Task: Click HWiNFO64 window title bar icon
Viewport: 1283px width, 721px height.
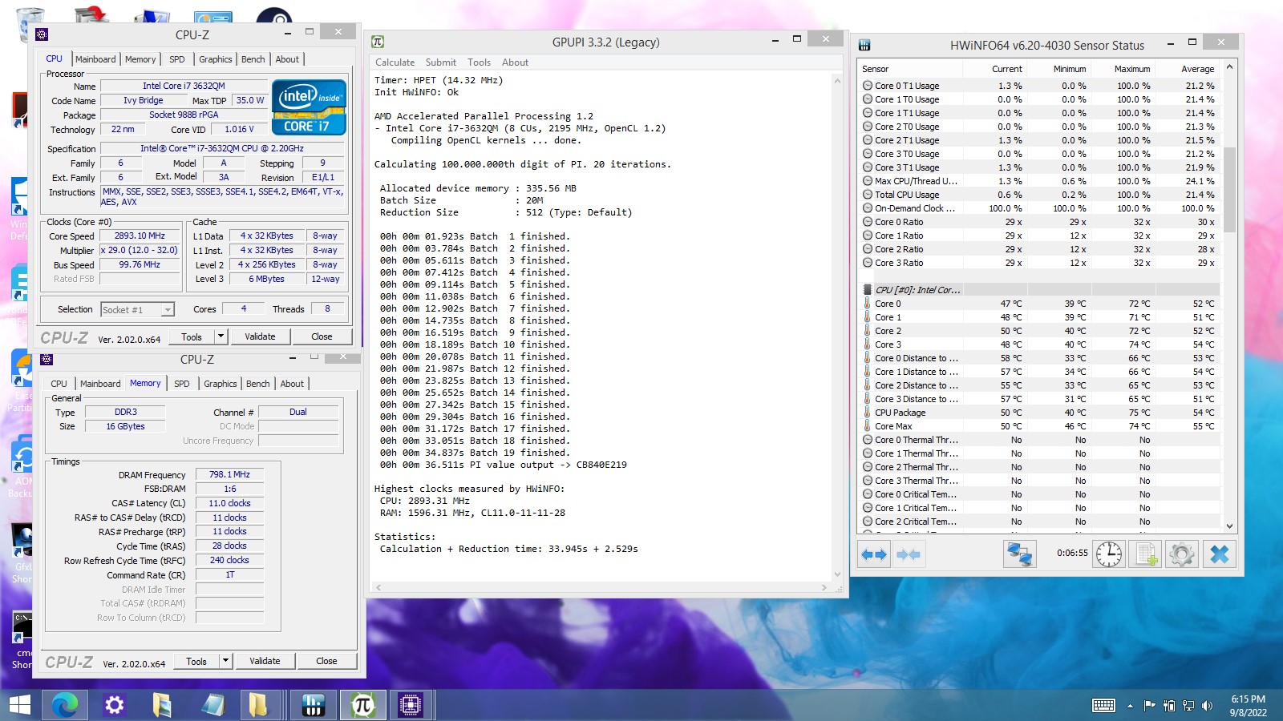Action: tap(864, 46)
